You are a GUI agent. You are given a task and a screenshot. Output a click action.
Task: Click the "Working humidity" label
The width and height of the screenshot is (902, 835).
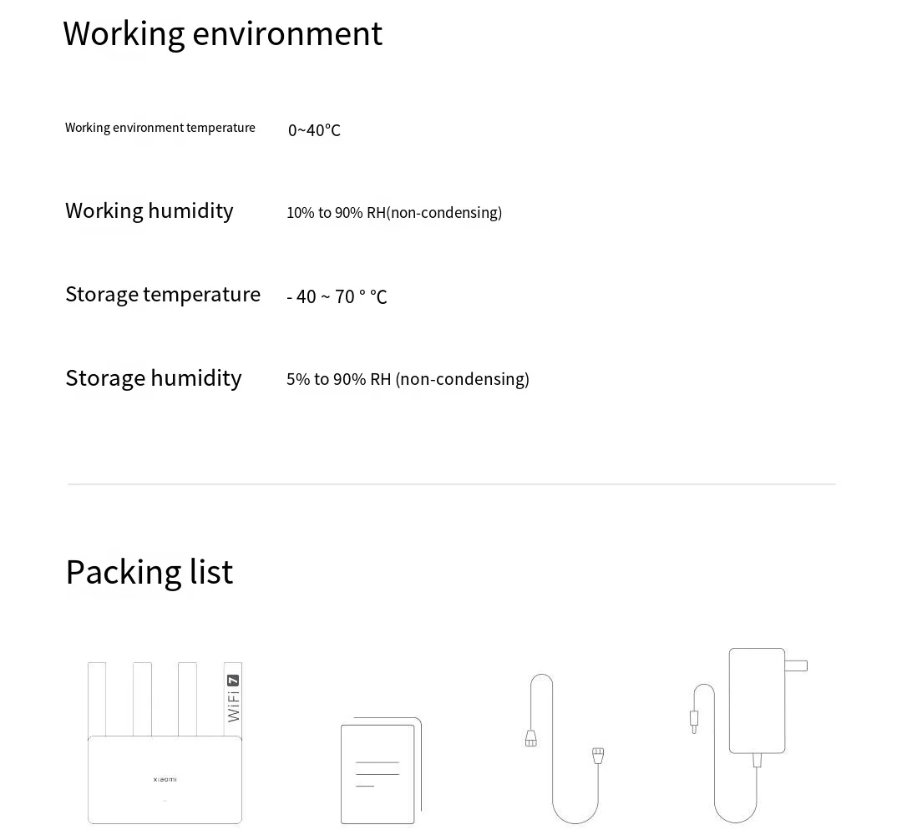click(149, 210)
